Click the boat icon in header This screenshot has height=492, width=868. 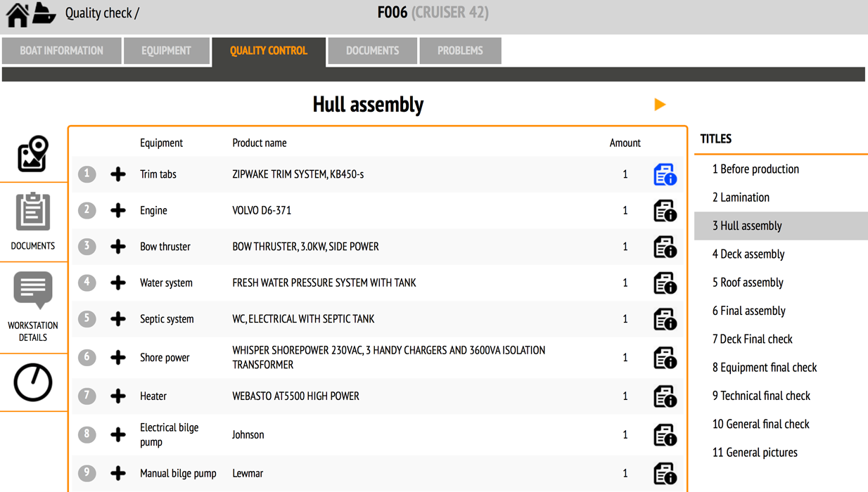point(44,13)
